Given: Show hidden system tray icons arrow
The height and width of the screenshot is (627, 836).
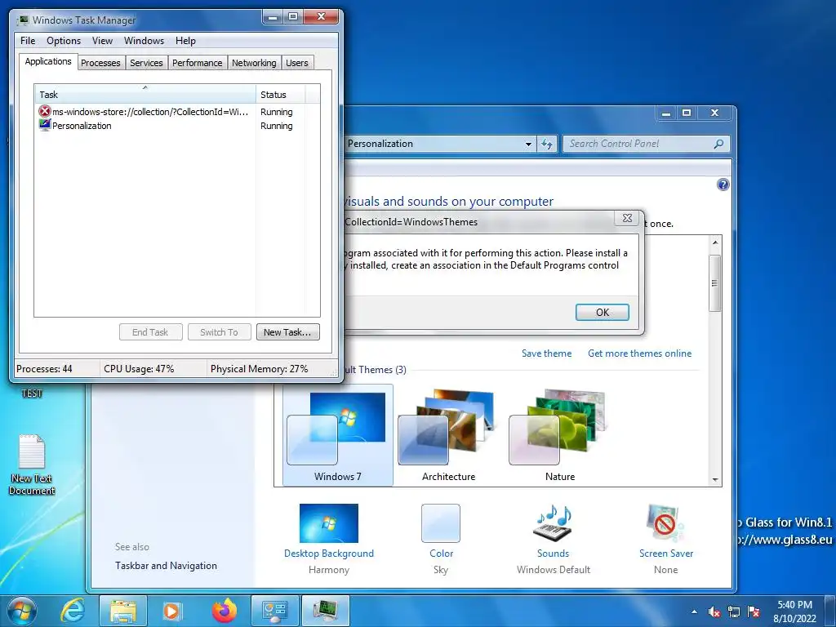Looking at the screenshot, I should click(x=694, y=611).
